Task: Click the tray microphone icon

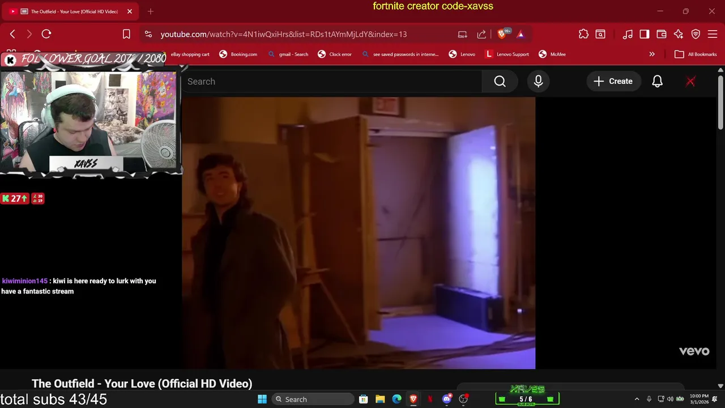Action: click(649, 399)
